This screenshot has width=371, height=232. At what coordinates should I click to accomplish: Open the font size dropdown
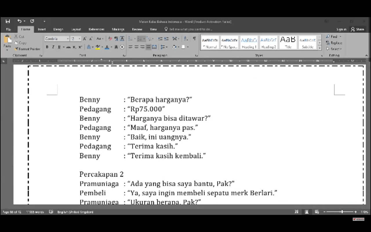79,39
